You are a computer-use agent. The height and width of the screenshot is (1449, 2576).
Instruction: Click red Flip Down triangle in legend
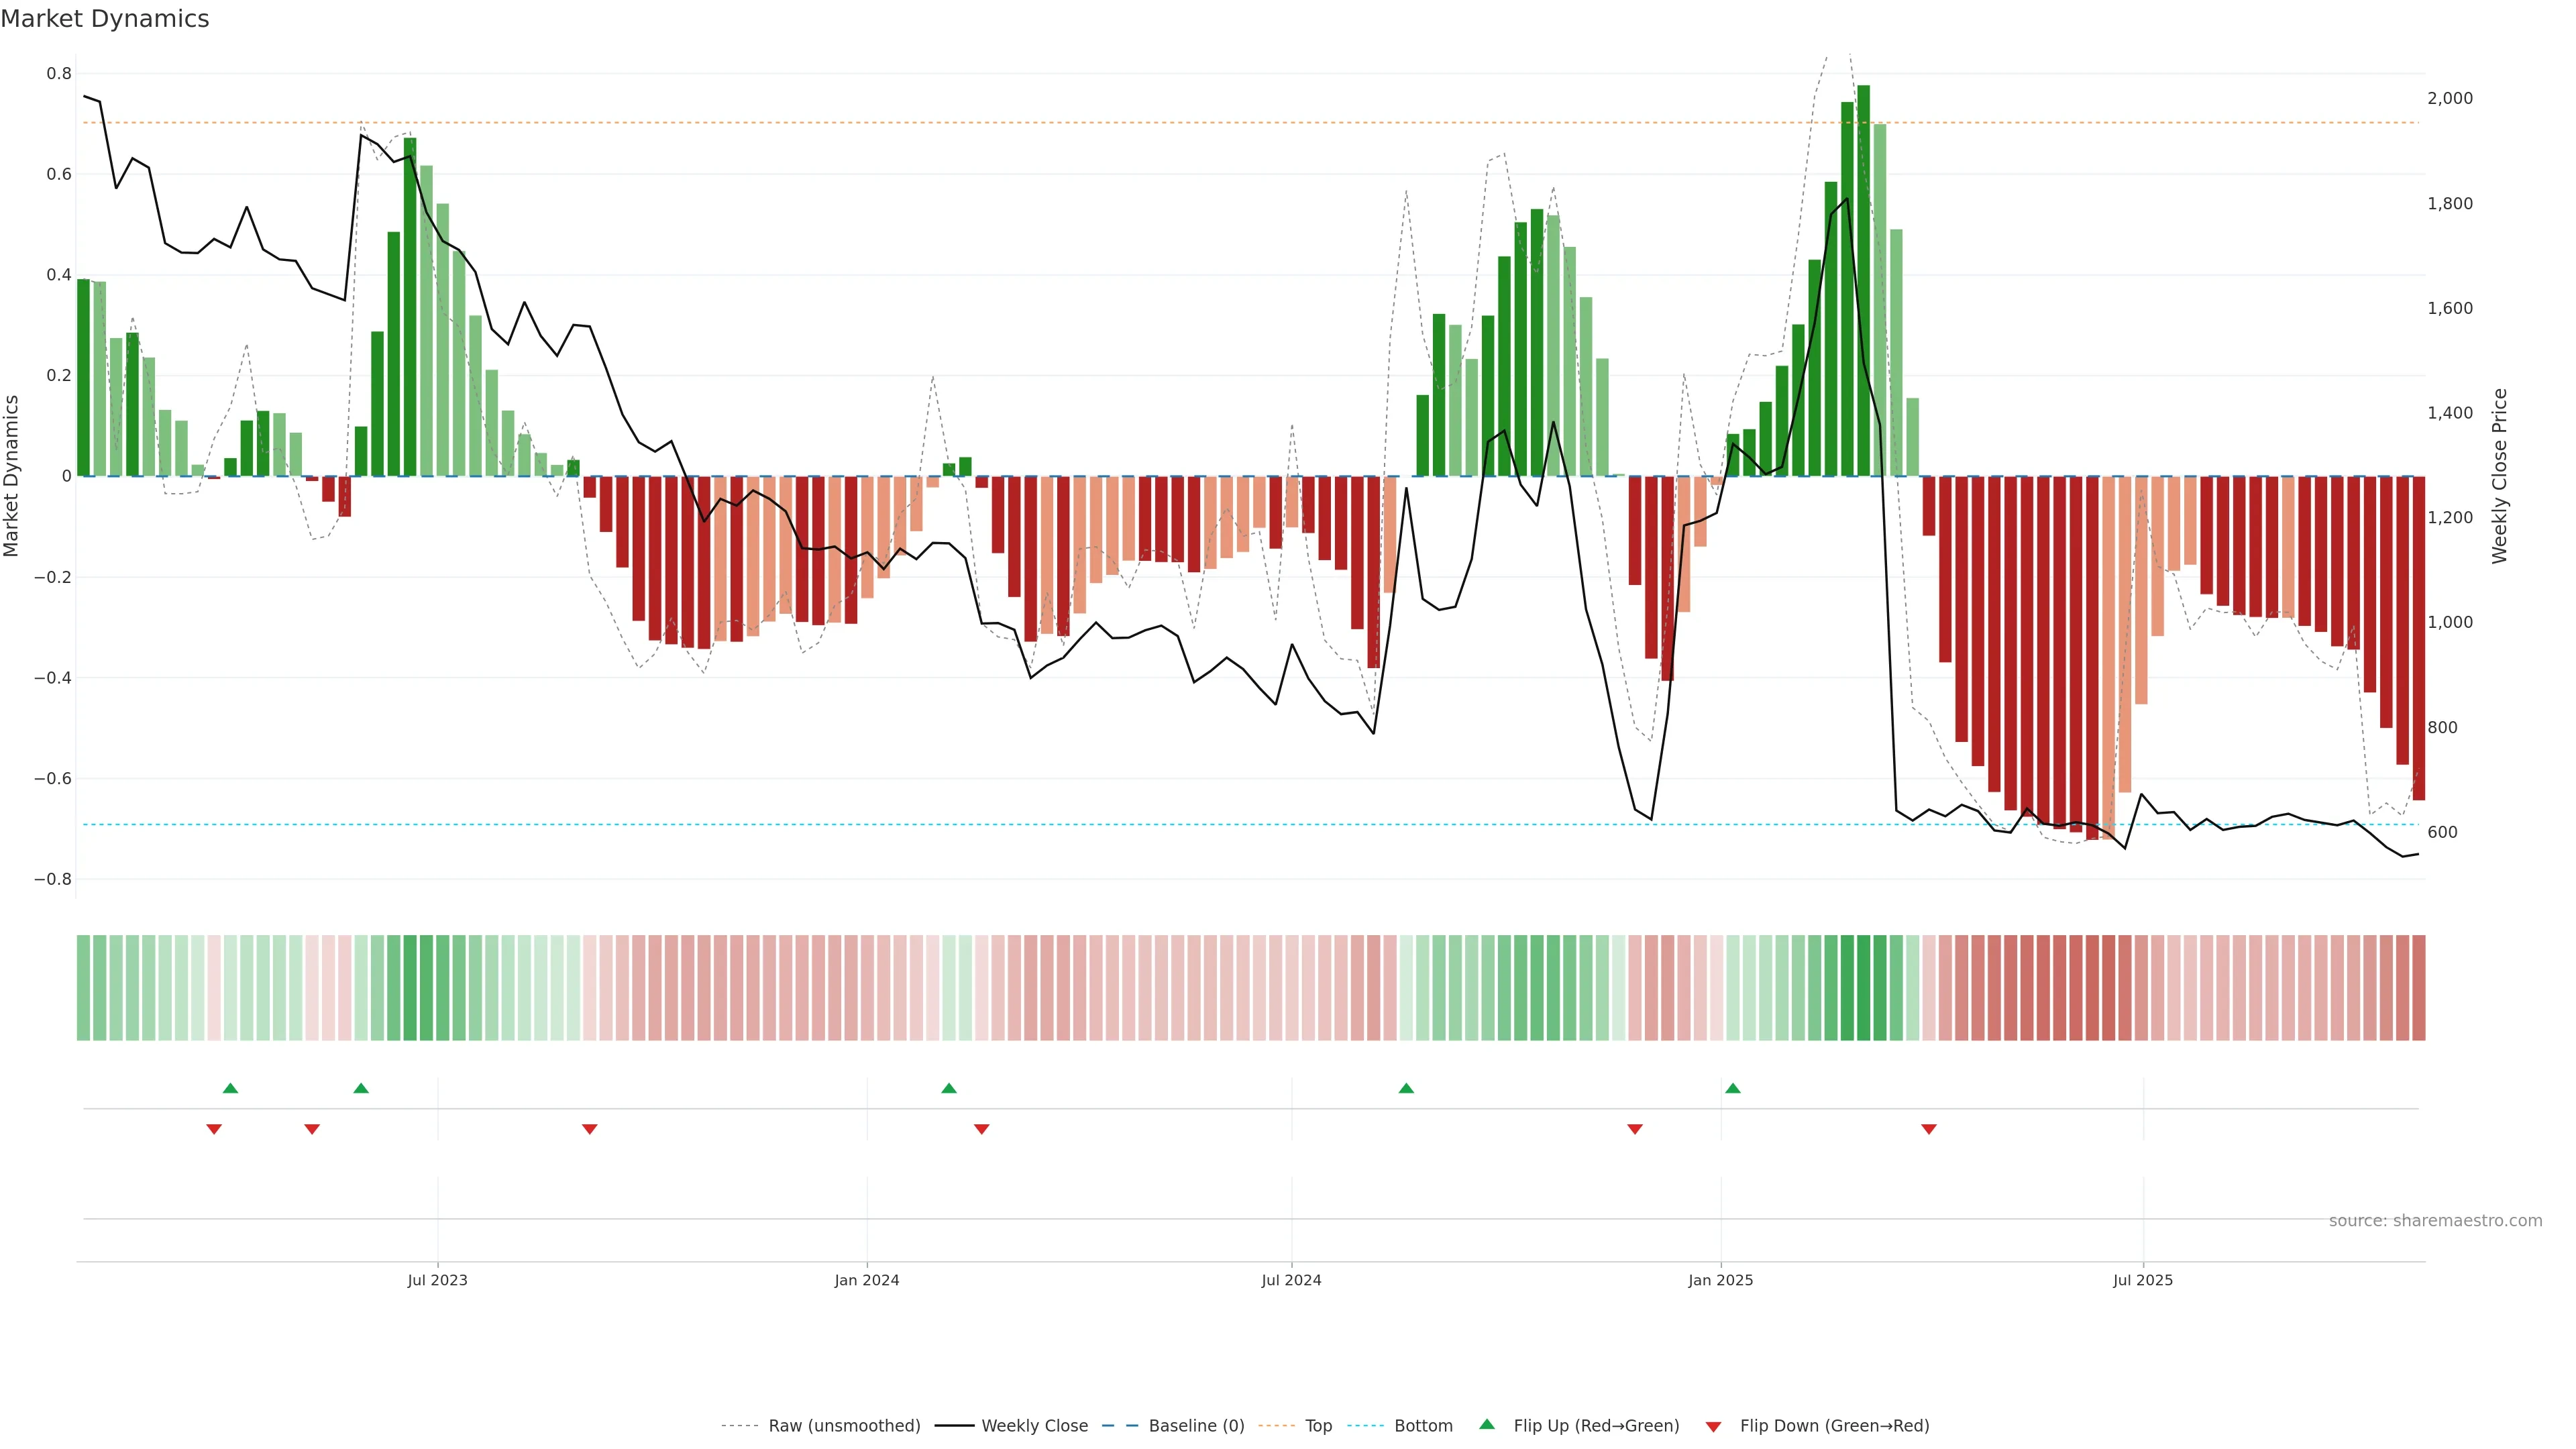[x=1713, y=1427]
